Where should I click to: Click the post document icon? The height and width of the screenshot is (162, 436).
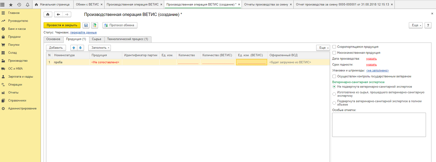coord(94,25)
